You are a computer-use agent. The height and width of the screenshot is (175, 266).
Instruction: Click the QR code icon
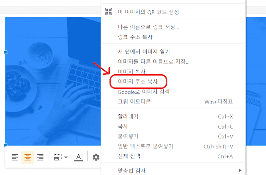click(x=108, y=12)
